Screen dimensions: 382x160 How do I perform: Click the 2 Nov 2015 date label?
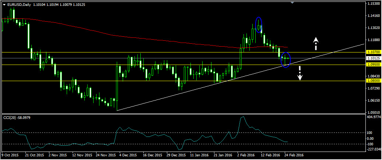point(58,154)
